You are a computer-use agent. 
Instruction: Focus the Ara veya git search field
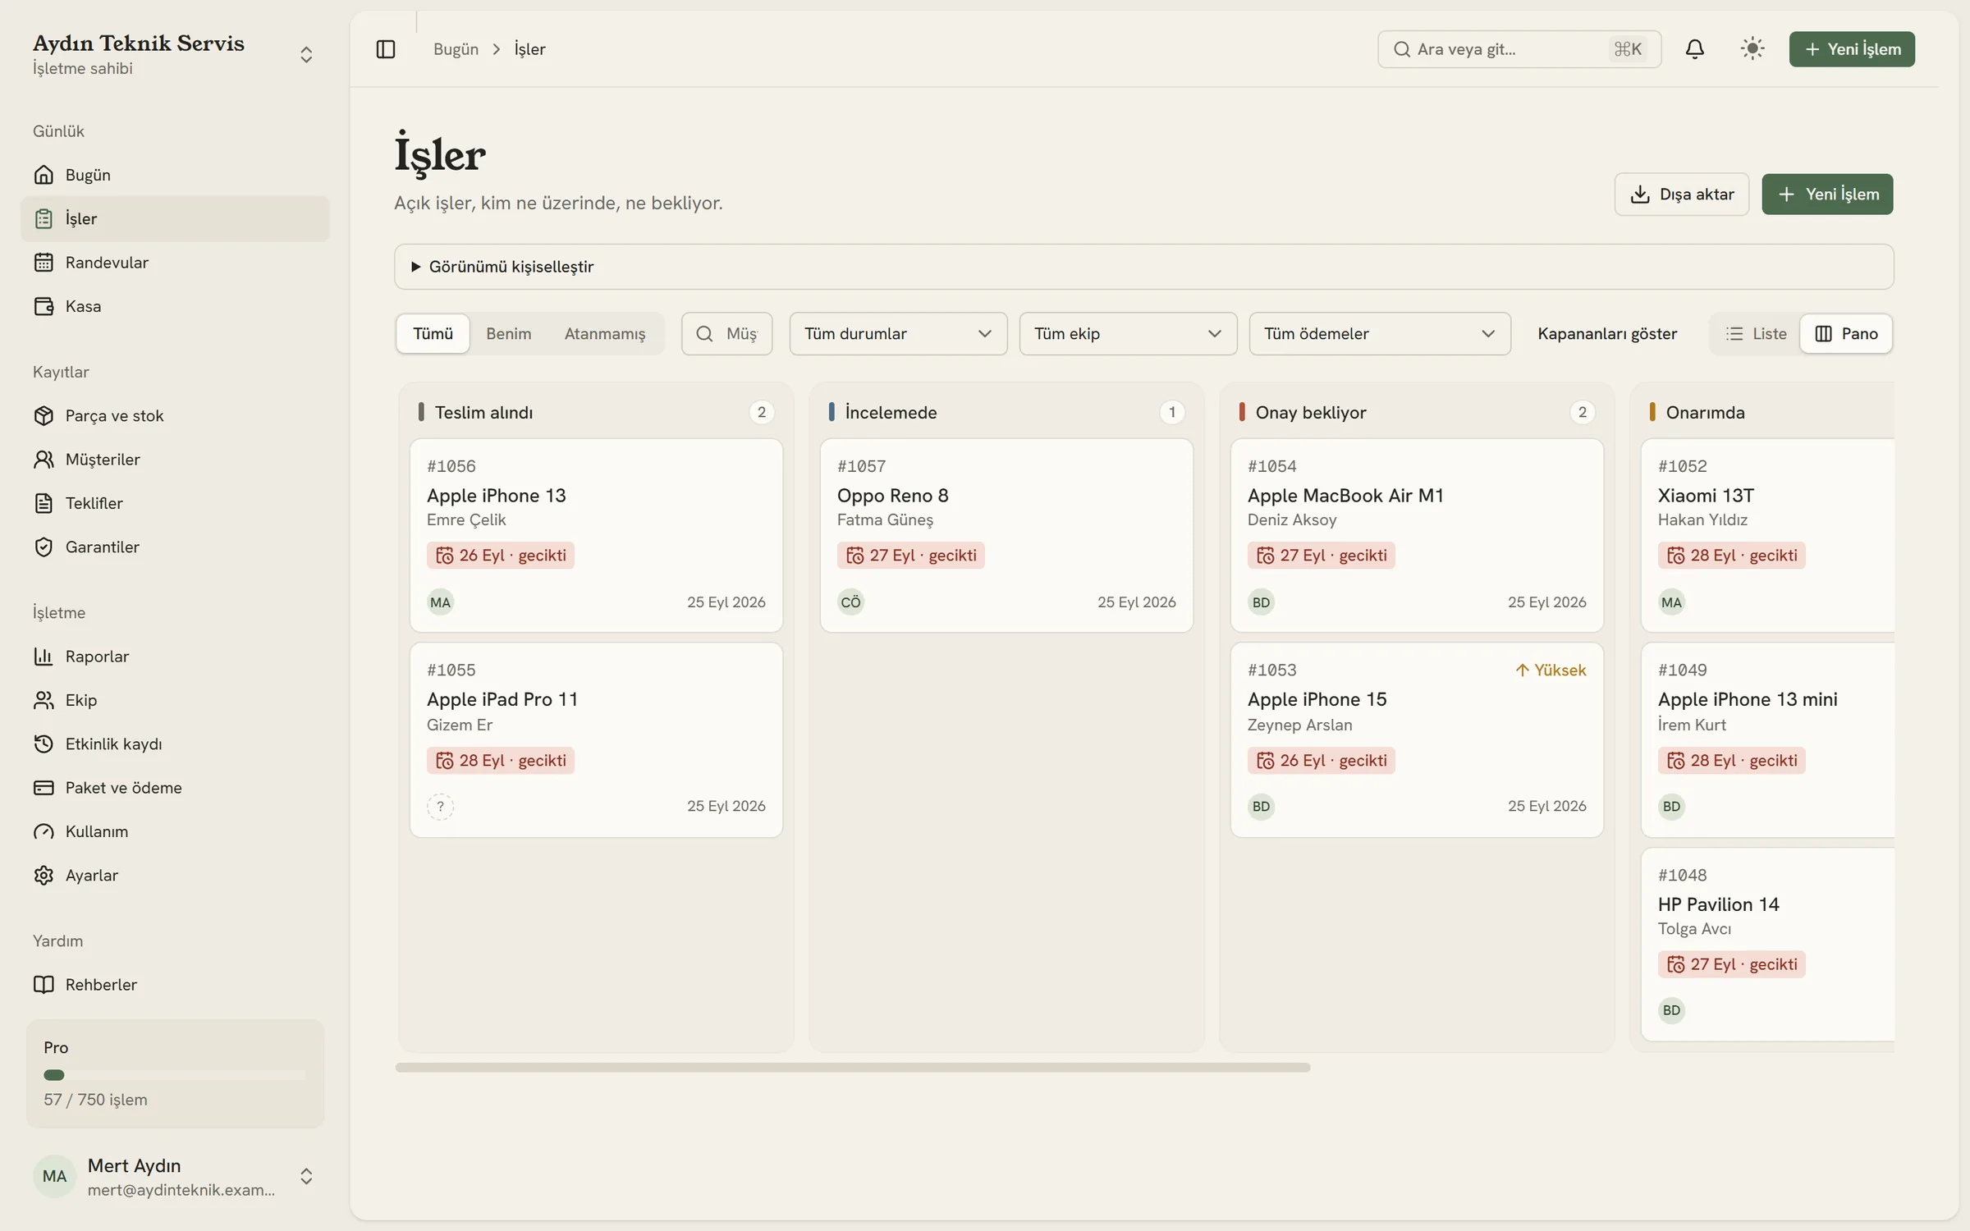coord(1519,49)
